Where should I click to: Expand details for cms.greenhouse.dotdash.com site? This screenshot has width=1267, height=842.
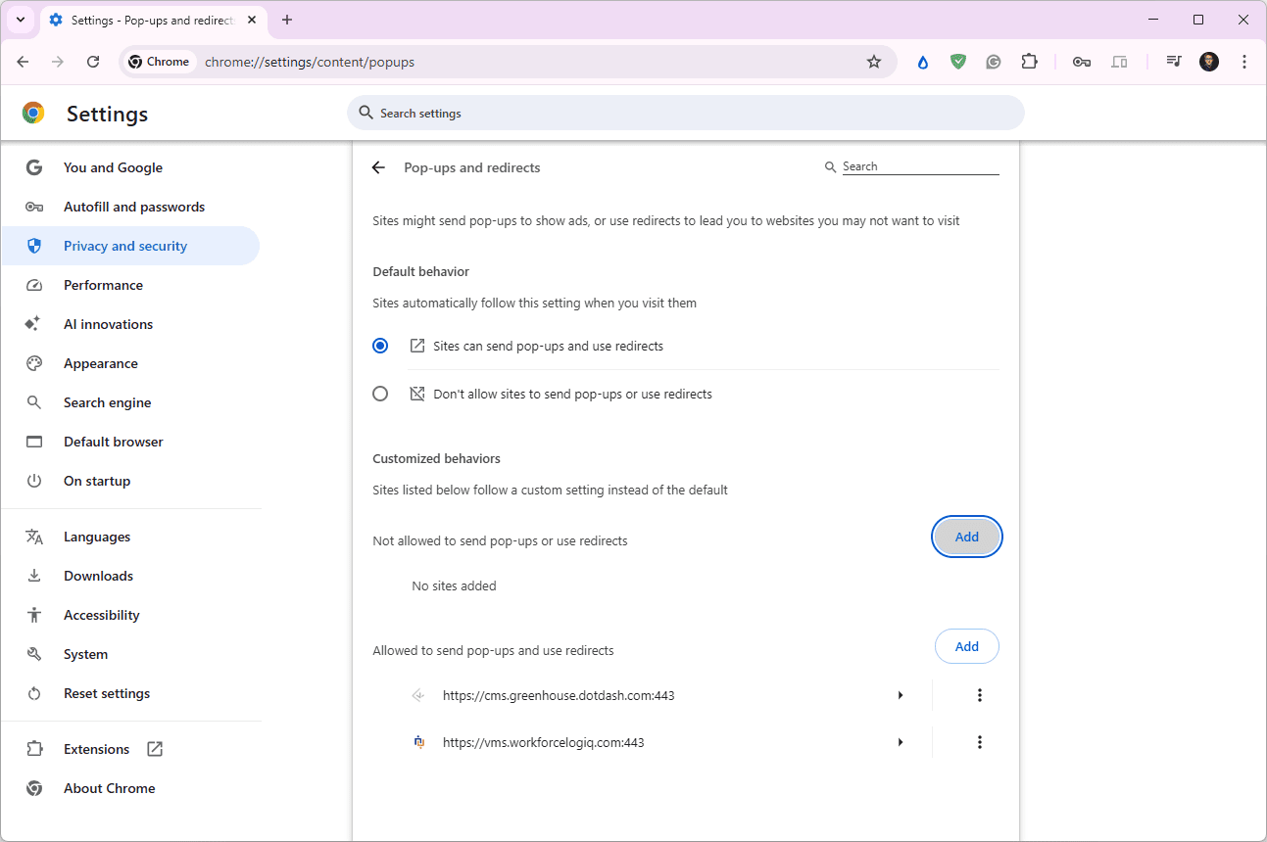[900, 695]
